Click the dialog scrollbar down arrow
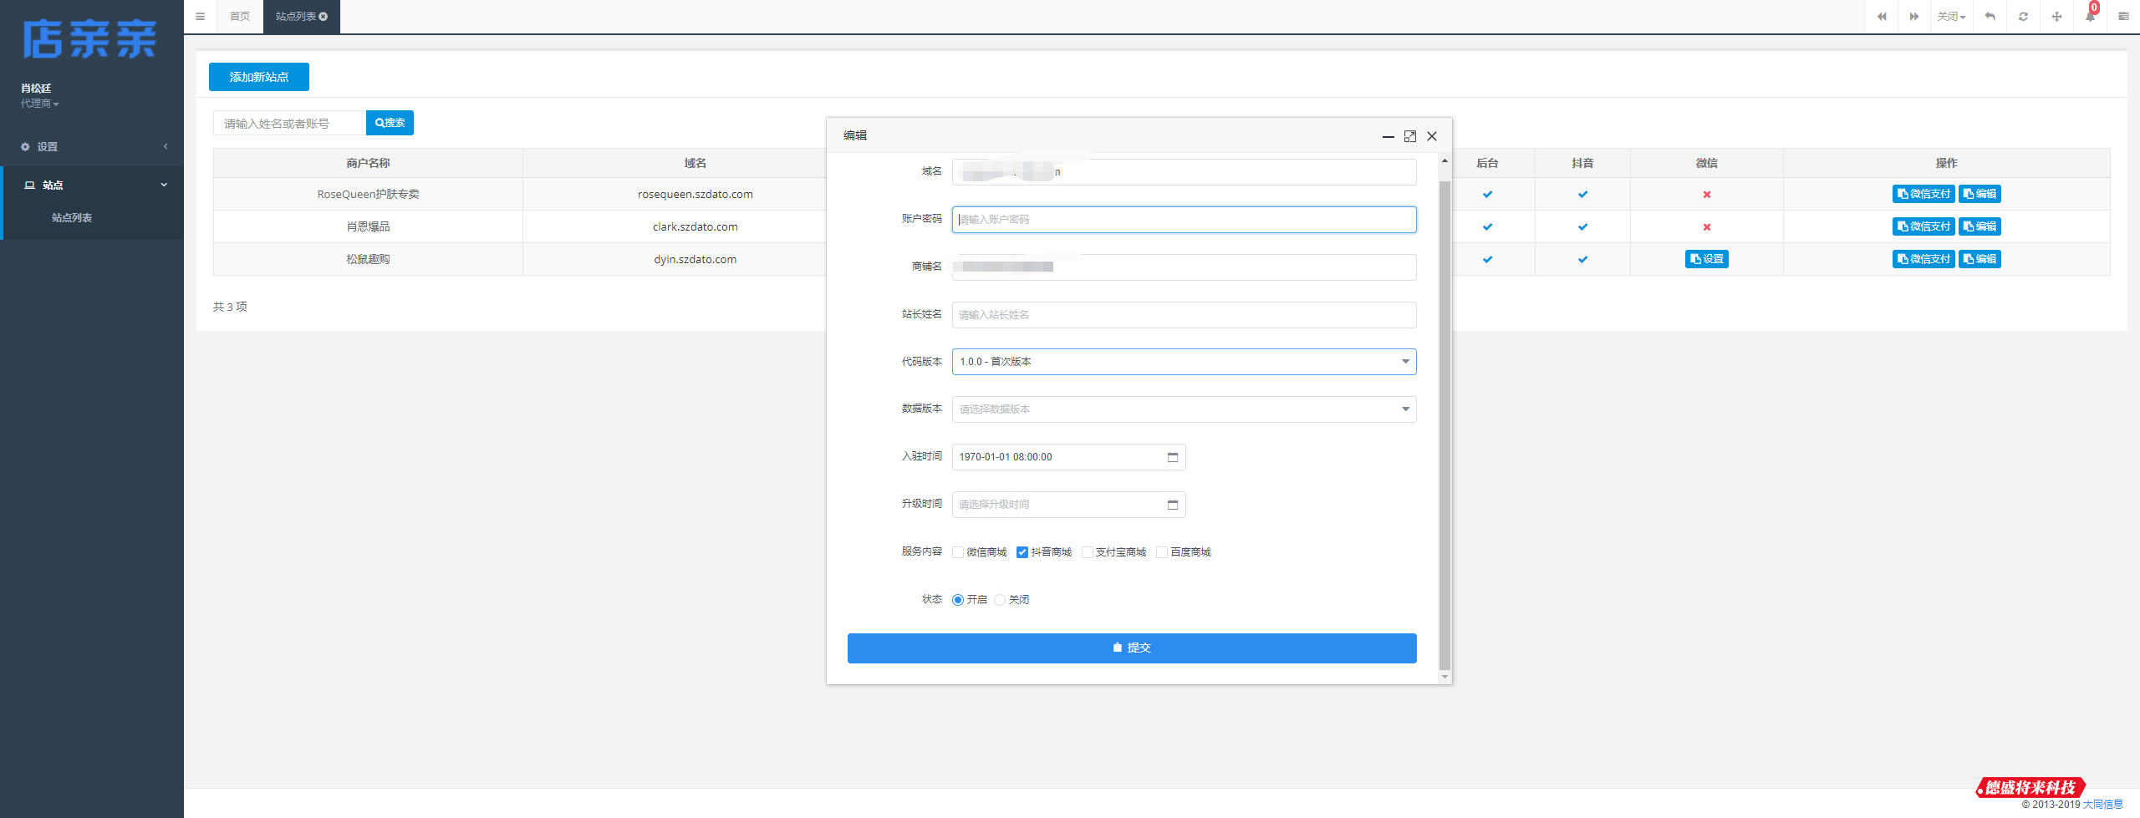This screenshot has height=818, width=2140. pos(1444,678)
